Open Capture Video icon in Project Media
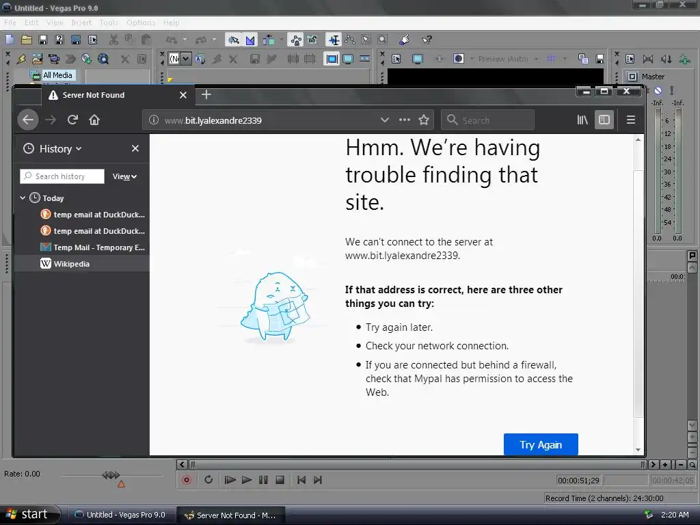700x525 pixels. (54, 59)
